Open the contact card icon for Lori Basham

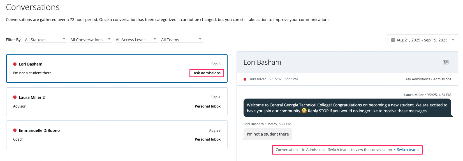[x=445, y=62]
